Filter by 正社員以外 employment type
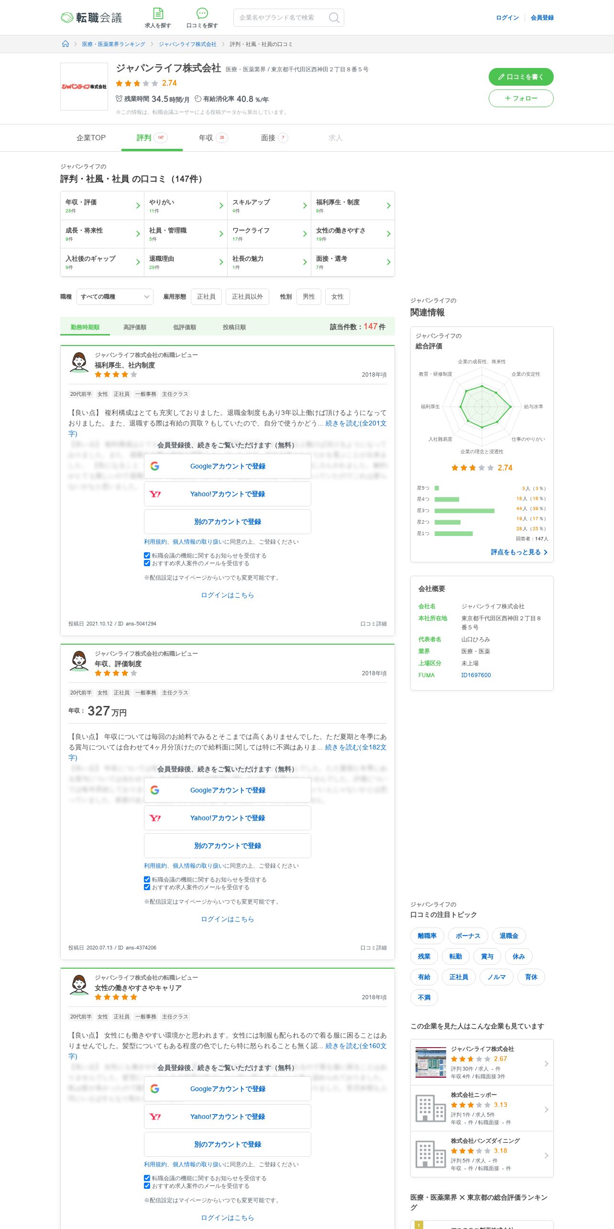 click(x=247, y=297)
